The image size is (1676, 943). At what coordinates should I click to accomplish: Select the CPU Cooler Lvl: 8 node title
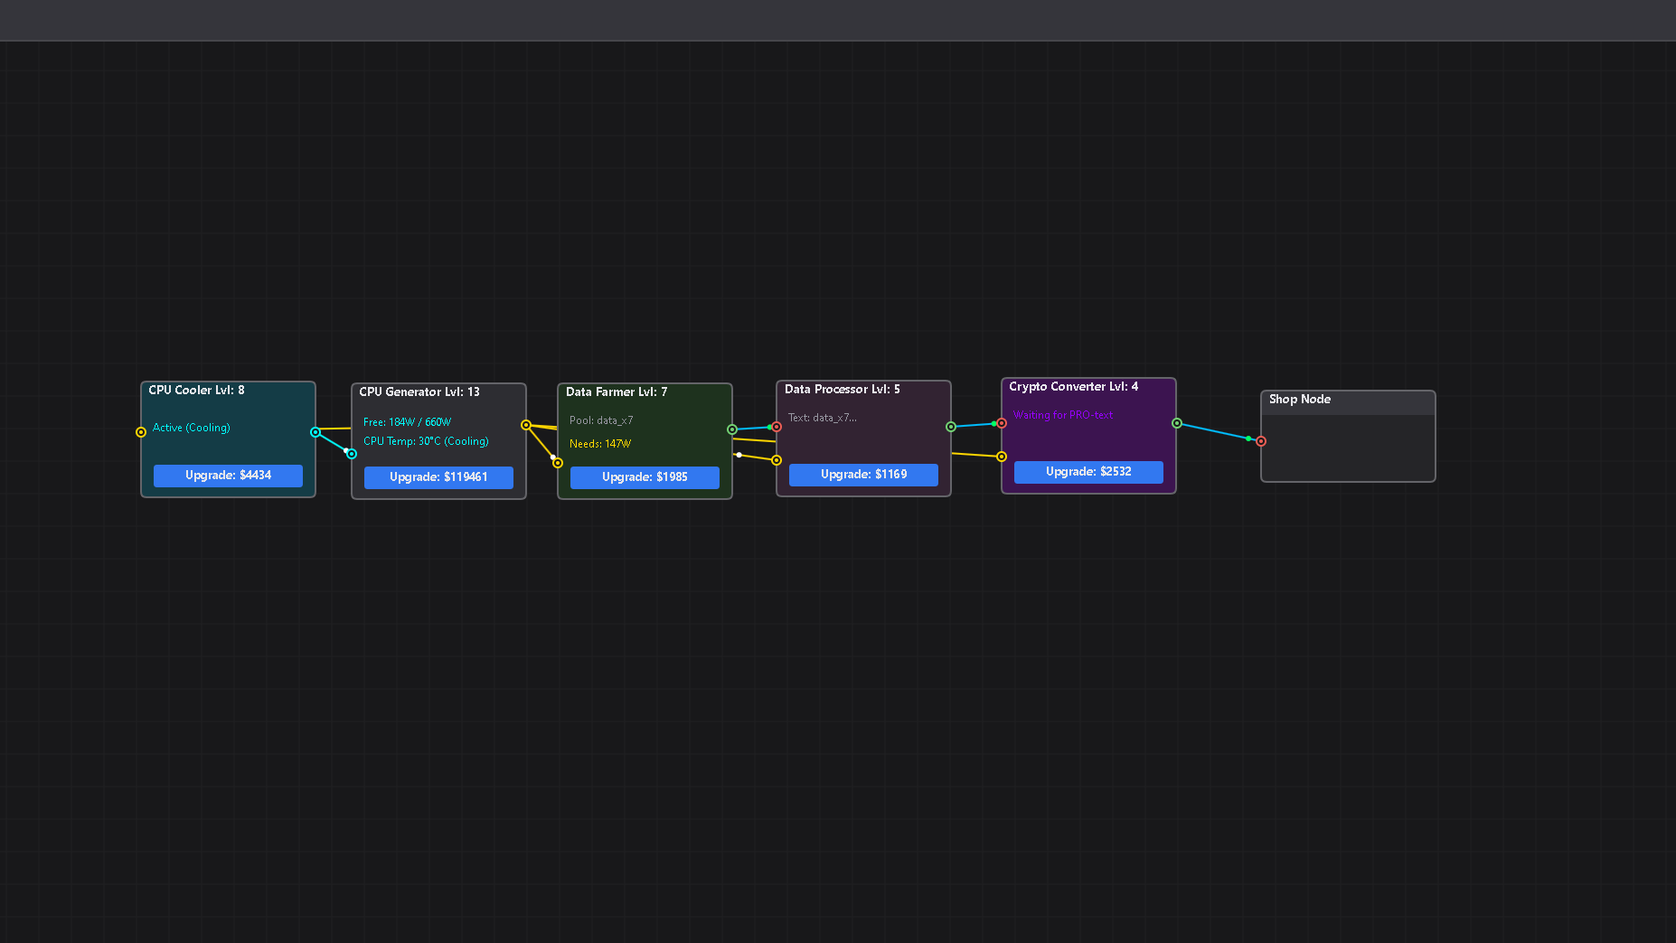point(196,391)
